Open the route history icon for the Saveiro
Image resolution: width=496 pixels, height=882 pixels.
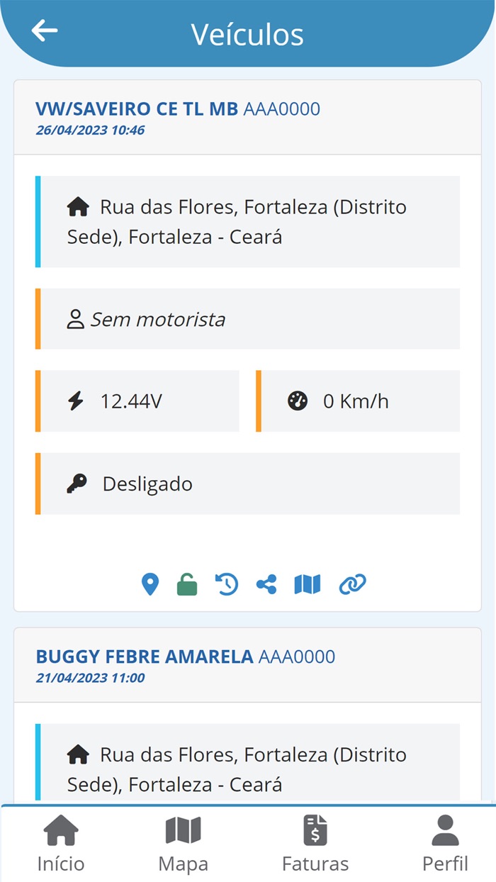pyautogui.click(x=226, y=584)
